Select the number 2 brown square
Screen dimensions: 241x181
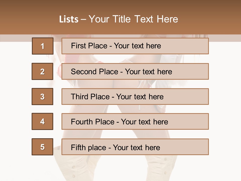tap(42, 71)
